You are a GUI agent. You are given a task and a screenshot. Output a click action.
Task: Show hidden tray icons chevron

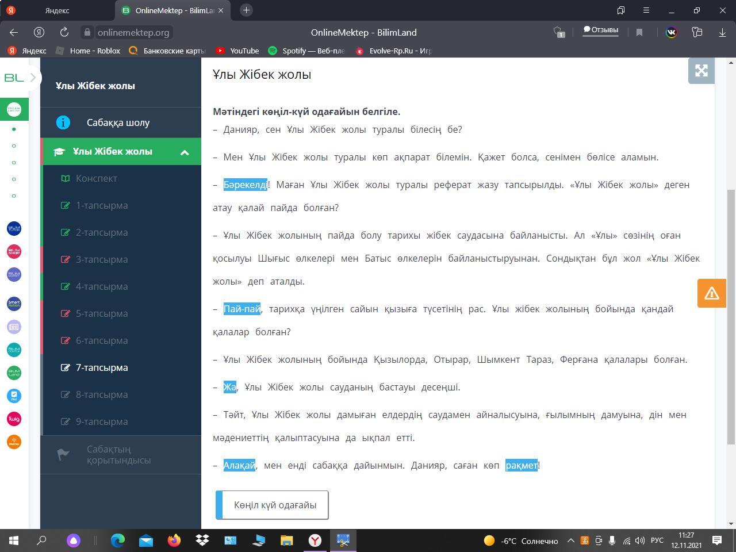click(x=570, y=540)
